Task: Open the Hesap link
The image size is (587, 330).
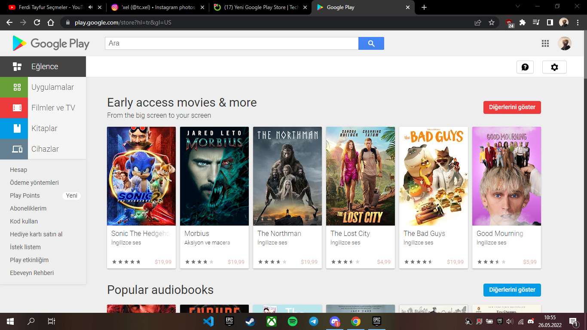Action: tap(18, 170)
